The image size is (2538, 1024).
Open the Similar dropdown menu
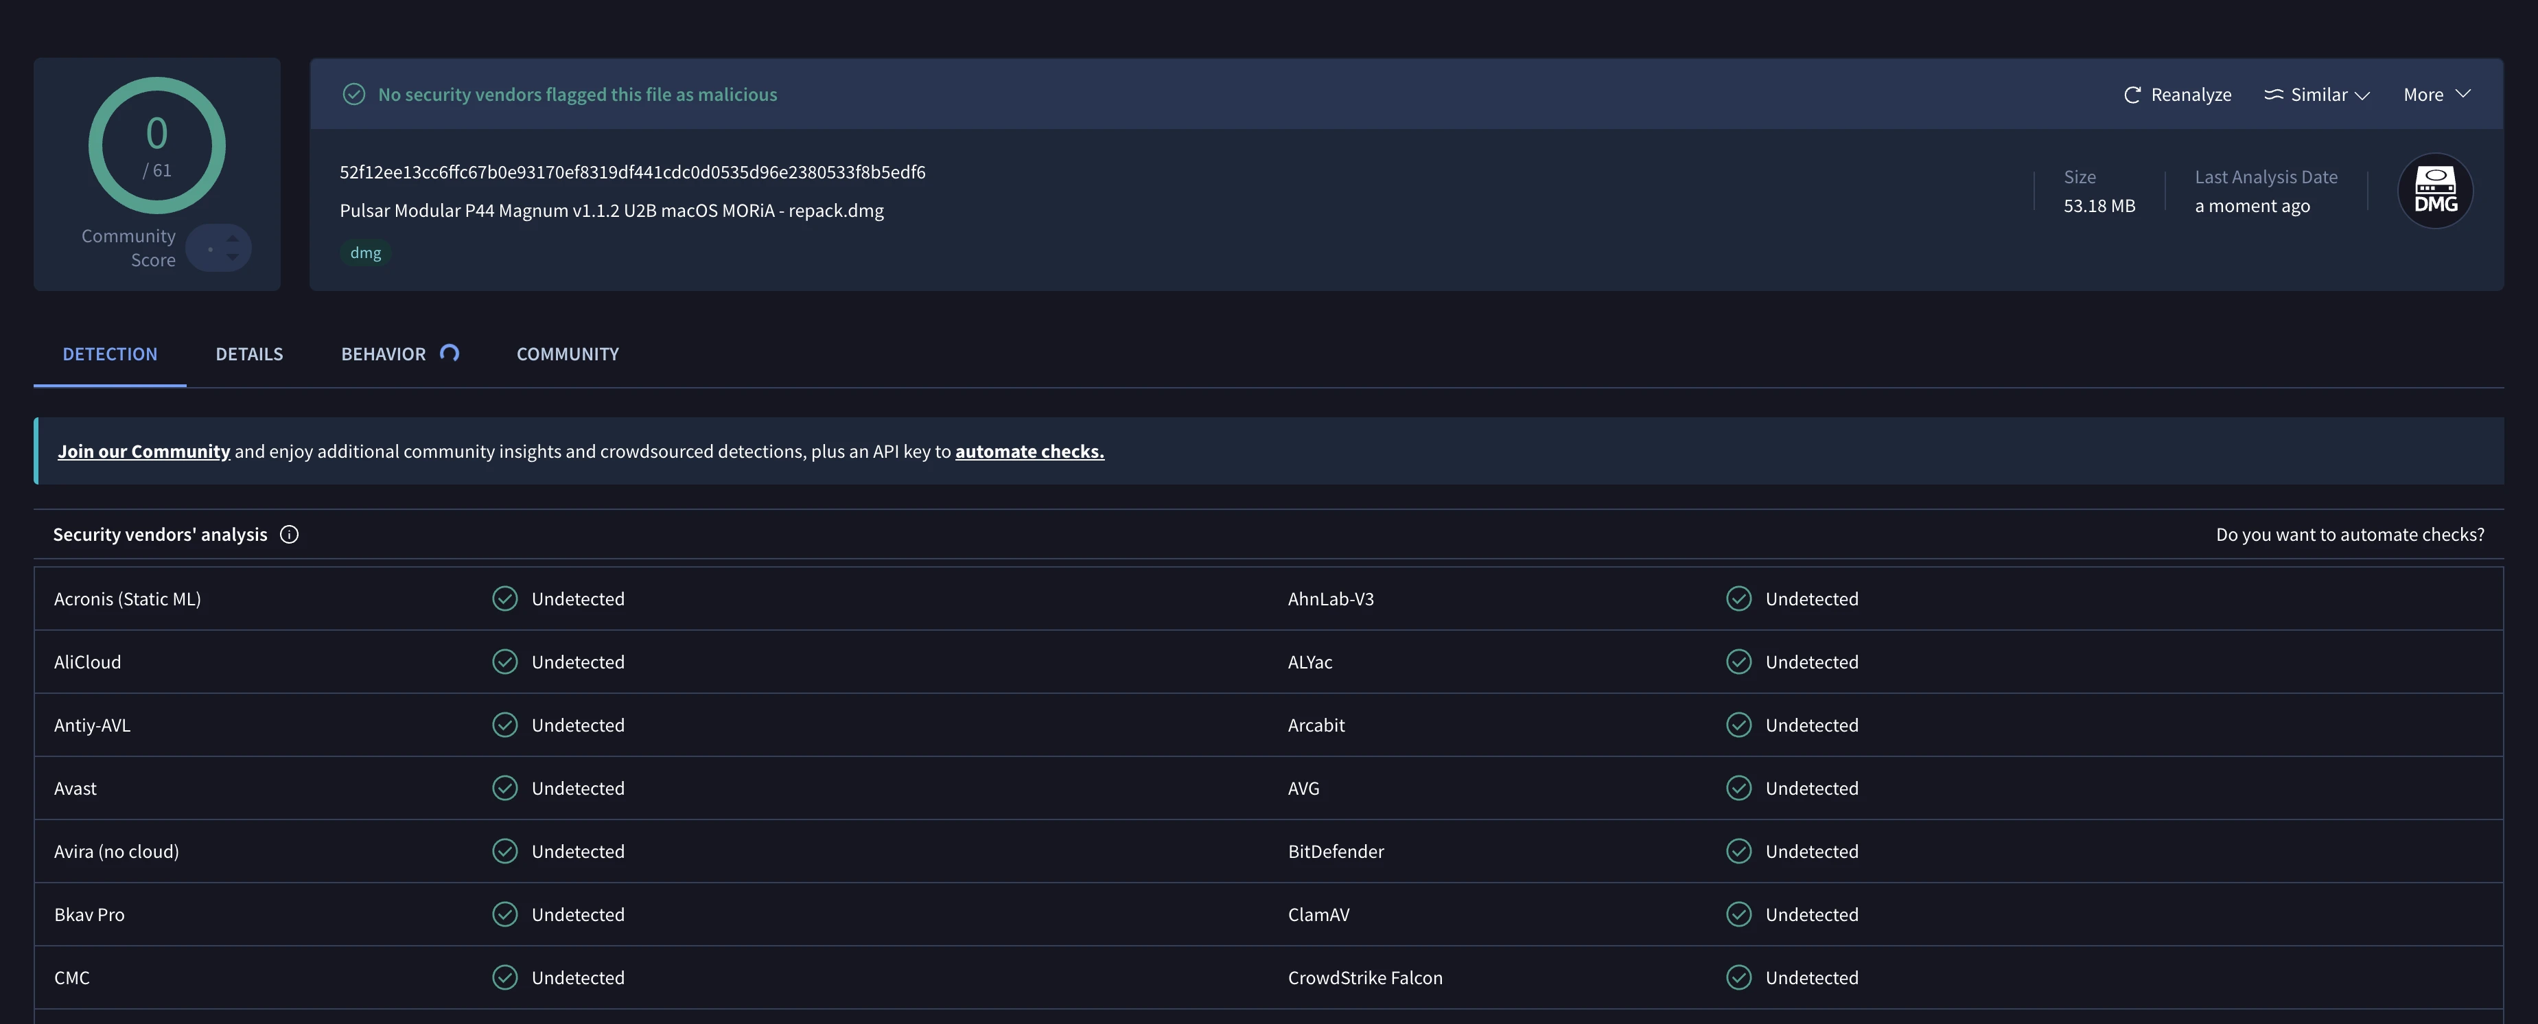pos(2316,95)
